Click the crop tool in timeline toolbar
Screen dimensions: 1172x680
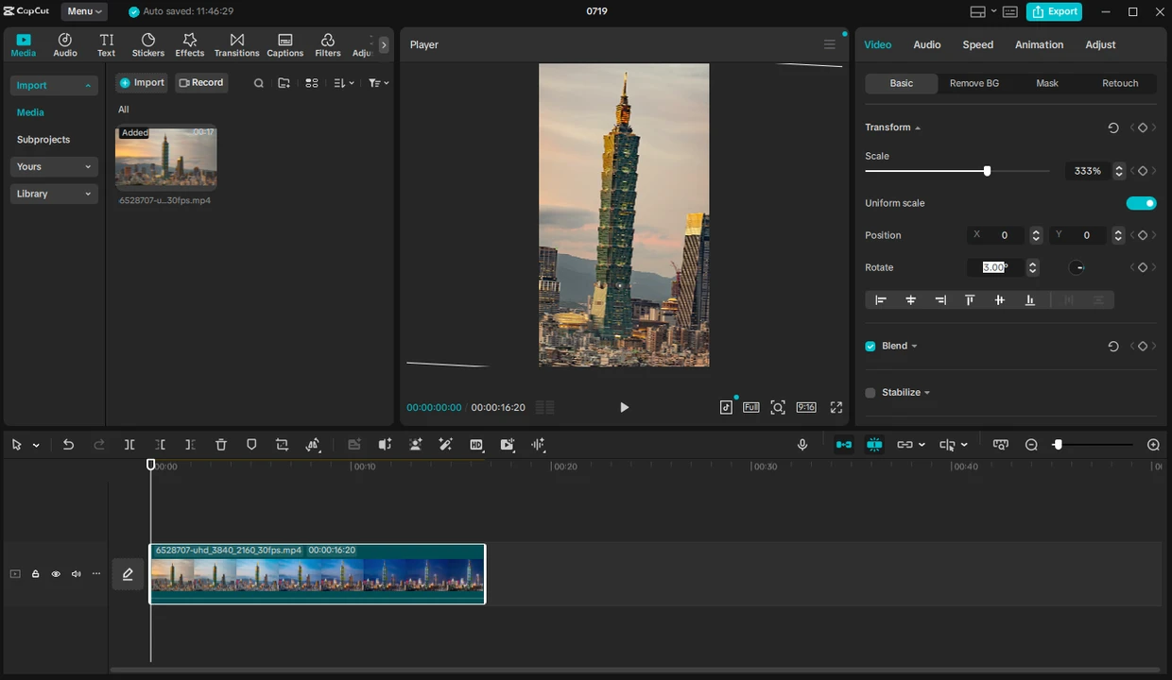click(282, 445)
